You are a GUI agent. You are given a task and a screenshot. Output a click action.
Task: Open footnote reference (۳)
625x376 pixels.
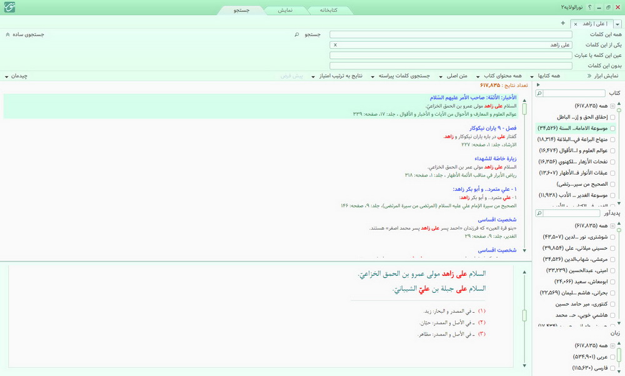click(x=482, y=333)
